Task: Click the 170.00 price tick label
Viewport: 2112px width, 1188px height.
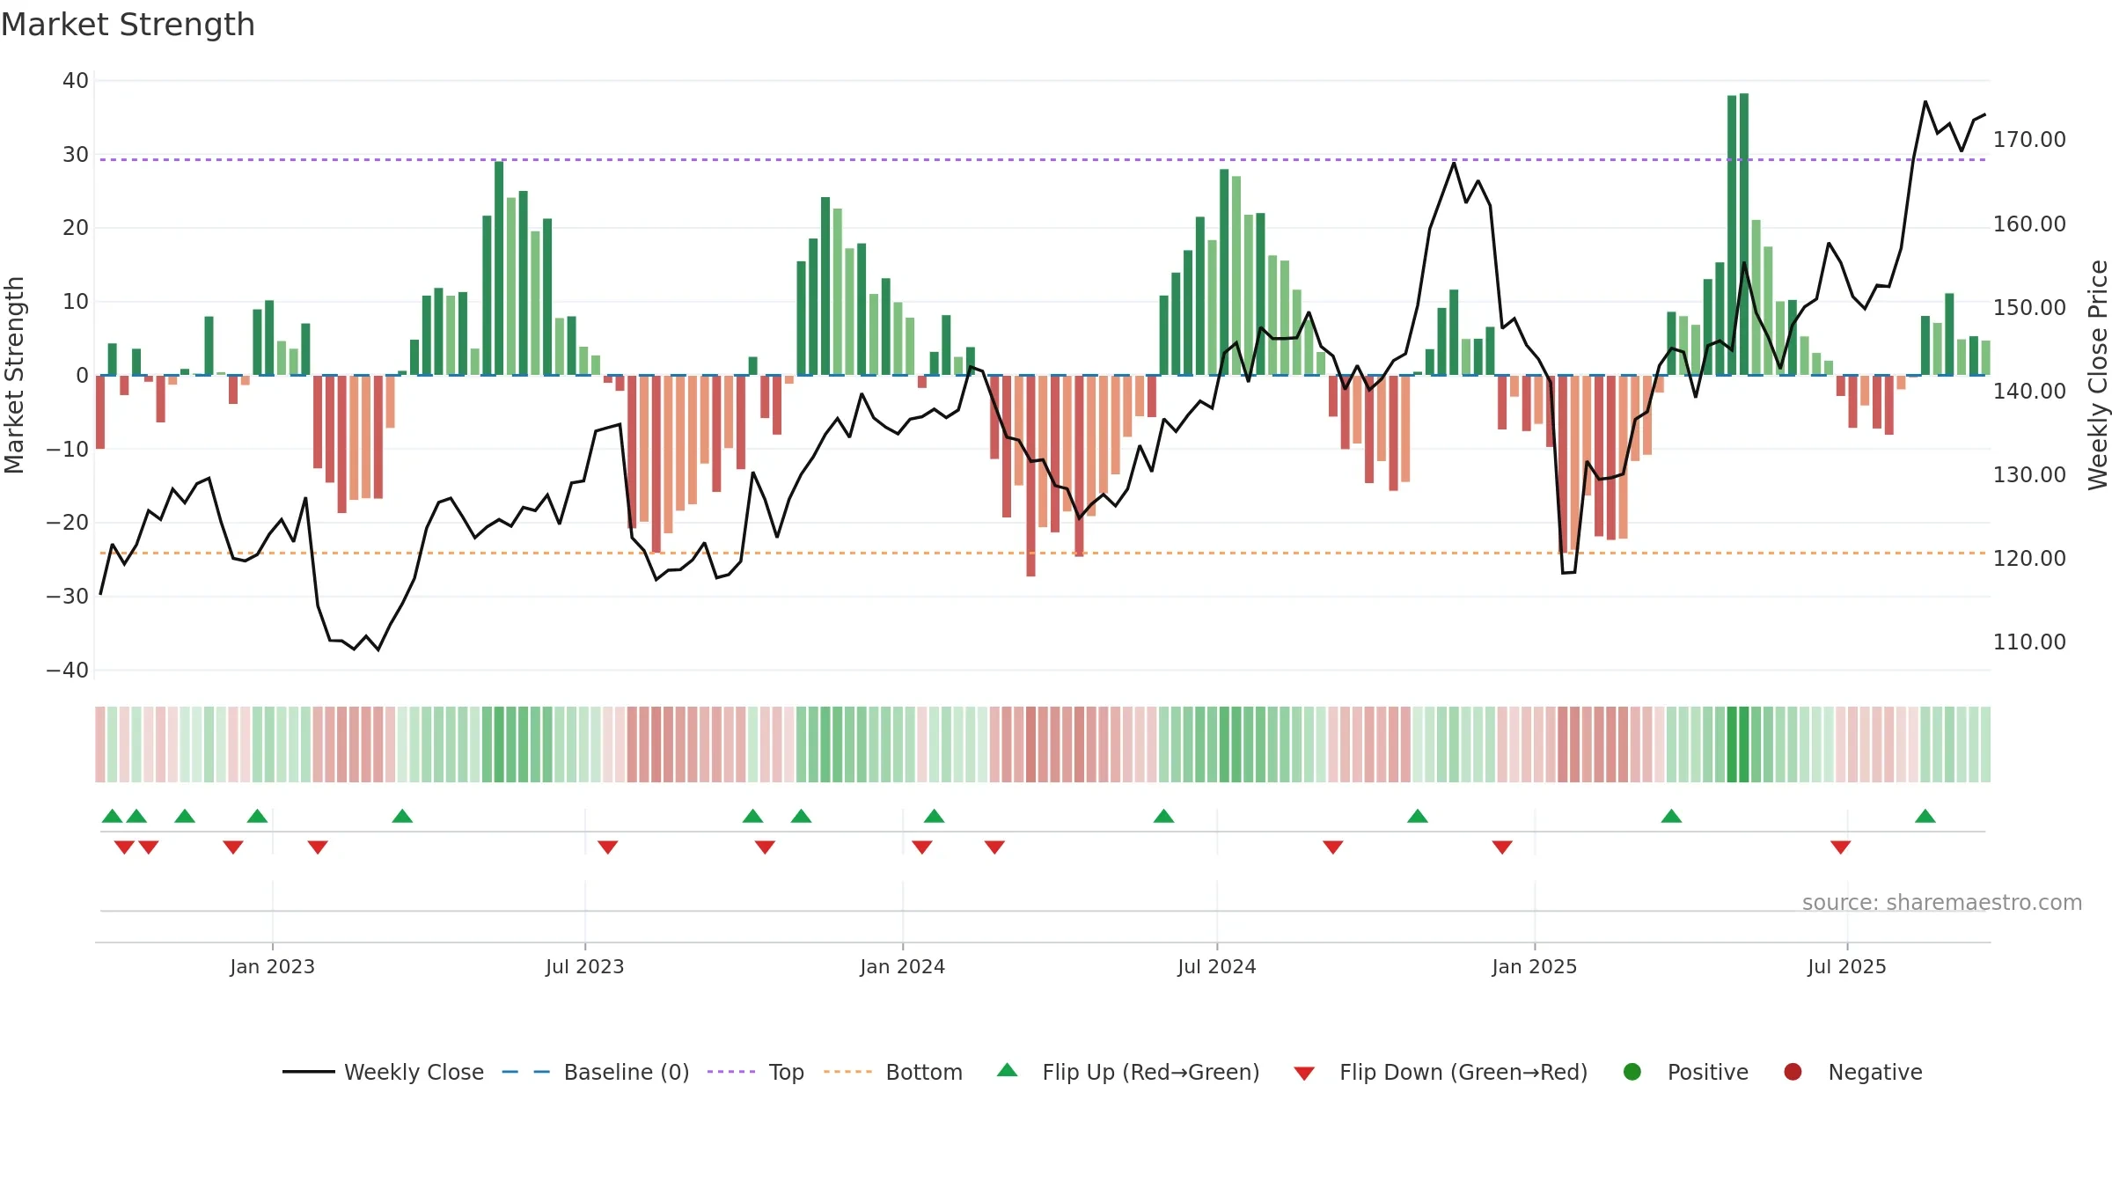Action: (x=2029, y=140)
